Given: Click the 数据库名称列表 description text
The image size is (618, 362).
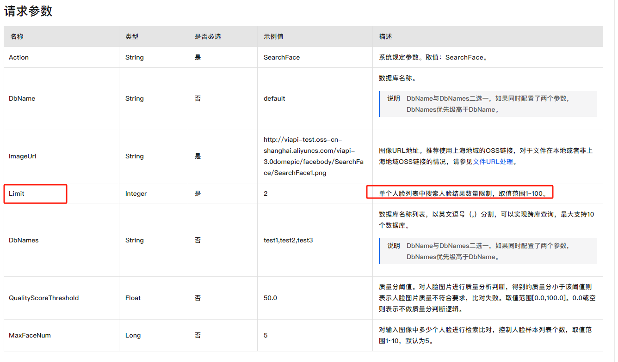Looking at the screenshot, I should 486,220.
